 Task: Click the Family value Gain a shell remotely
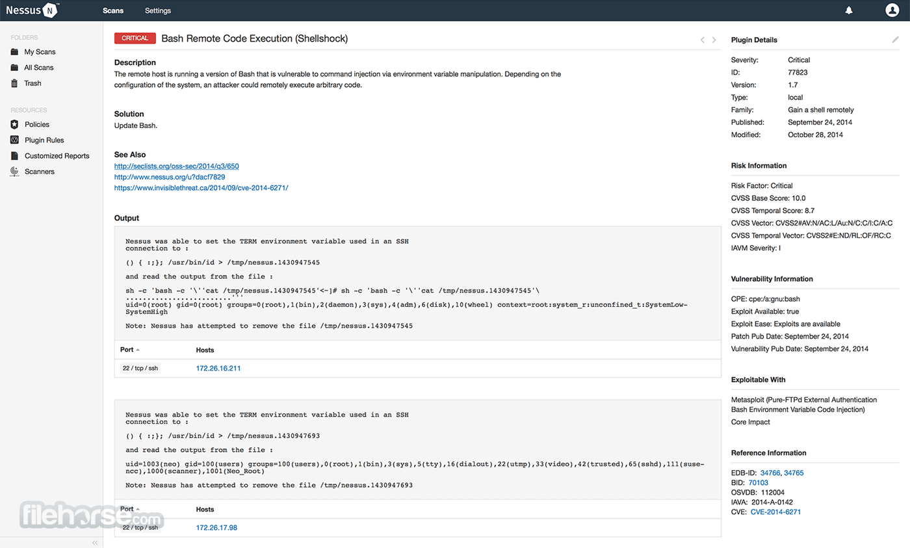click(821, 110)
